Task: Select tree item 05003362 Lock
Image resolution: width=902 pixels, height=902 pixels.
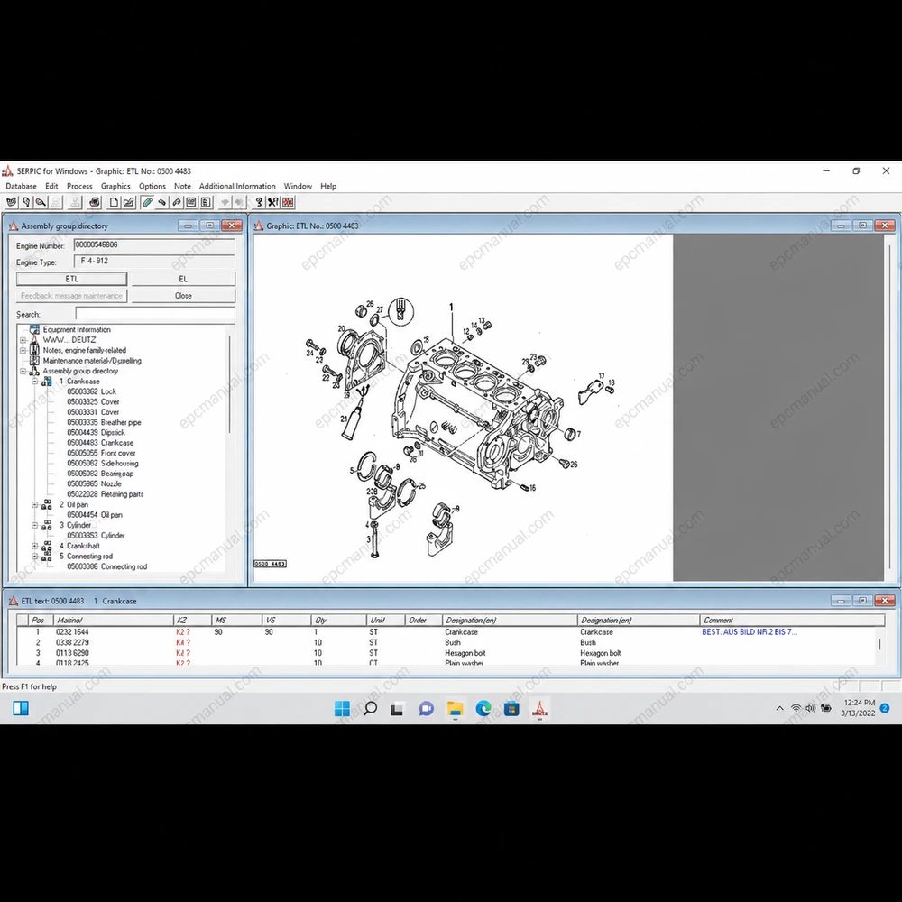Action: pos(91,391)
